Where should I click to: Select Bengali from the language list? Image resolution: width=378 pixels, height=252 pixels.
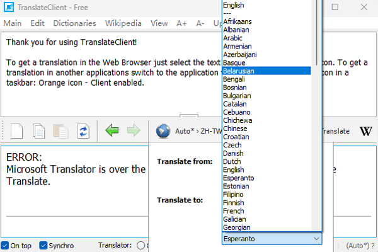(266, 79)
